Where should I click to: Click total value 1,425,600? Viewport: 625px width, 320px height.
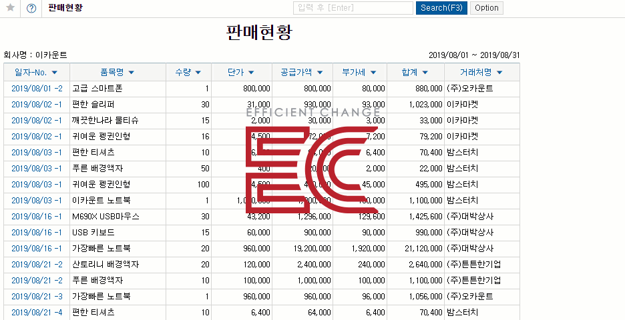tap(426, 217)
